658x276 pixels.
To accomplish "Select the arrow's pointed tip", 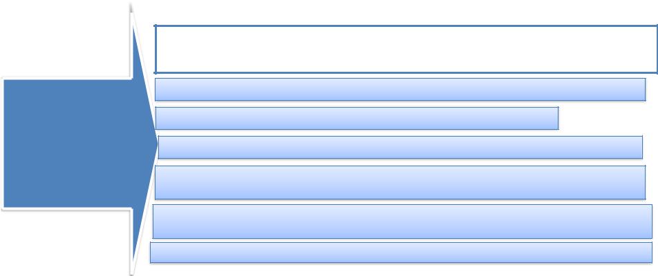I will coord(154,144).
